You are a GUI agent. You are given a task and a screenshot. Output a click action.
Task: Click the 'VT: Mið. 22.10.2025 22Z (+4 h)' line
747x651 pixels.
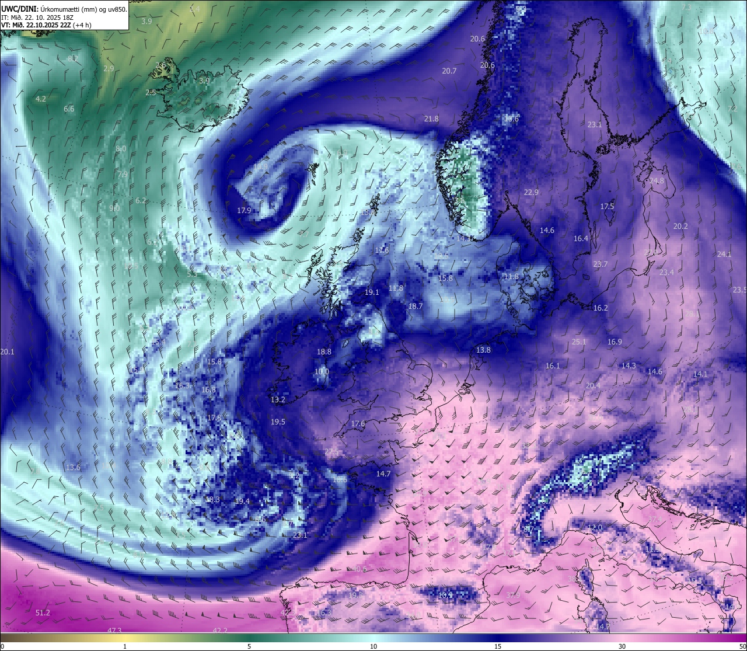[46, 25]
